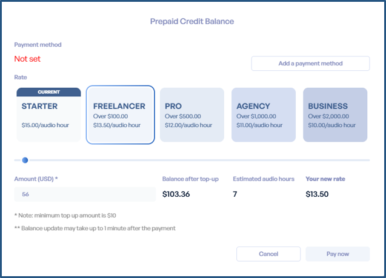Screen dimensions: 386x278
Task: Pick the Agency rate card
Action: point(264,115)
